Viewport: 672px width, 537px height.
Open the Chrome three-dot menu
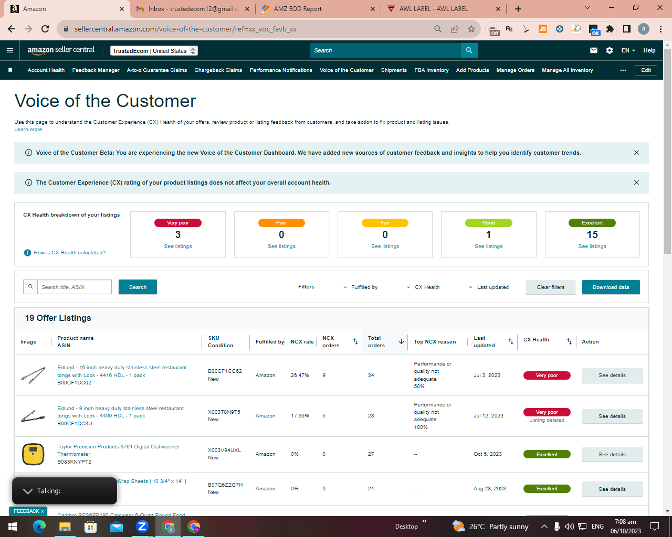(661, 29)
